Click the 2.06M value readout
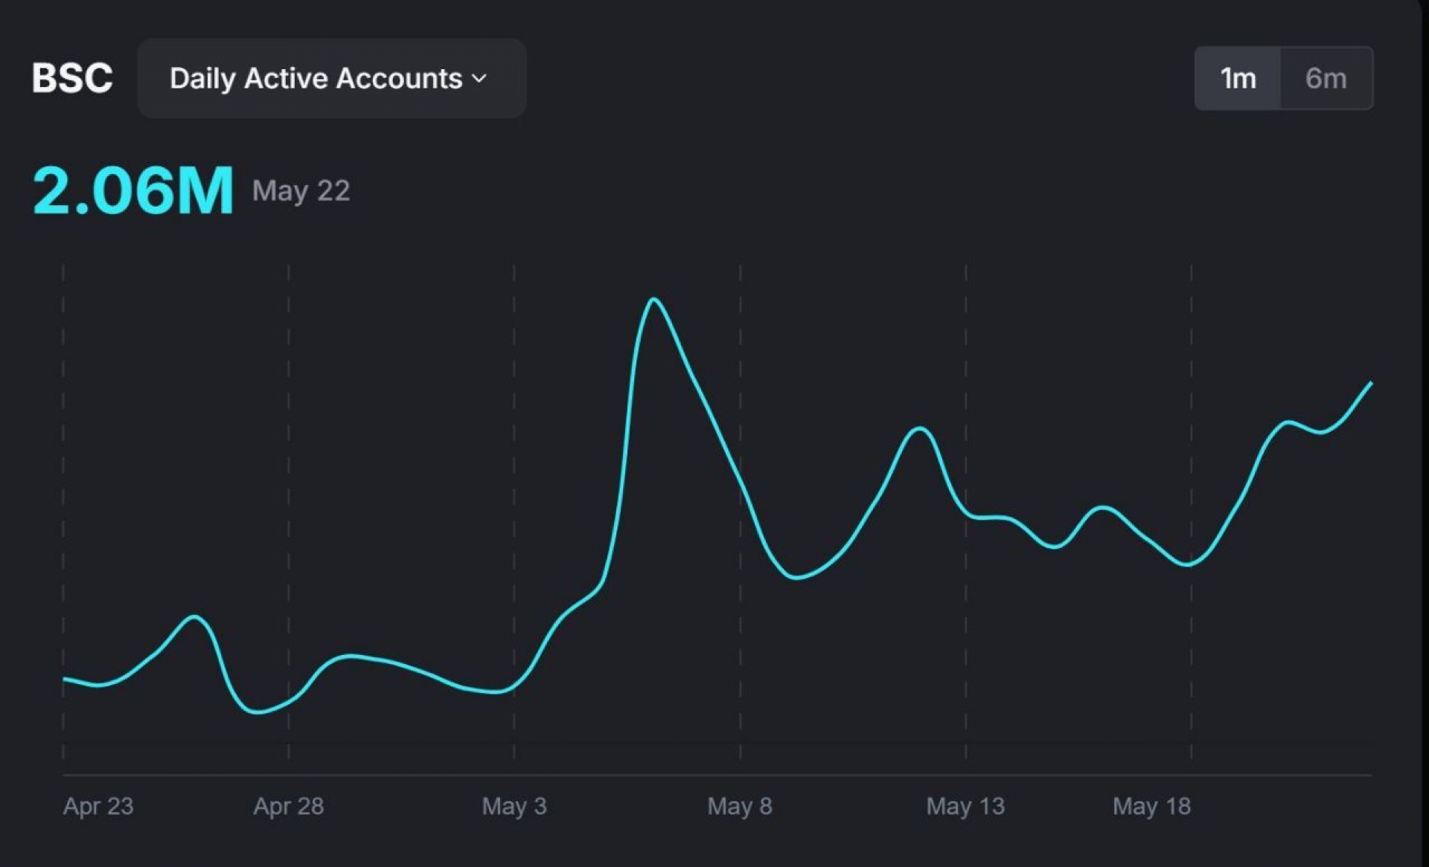This screenshot has width=1429, height=867. tap(133, 191)
